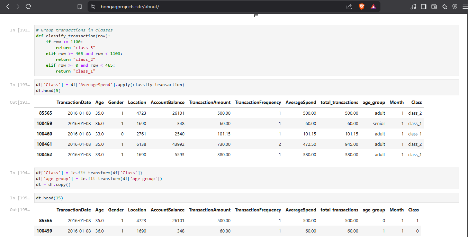The width and height of the screenshot is (468, 237).
Task: Open the Brave VPN shield icon
Action: point(455,7)
